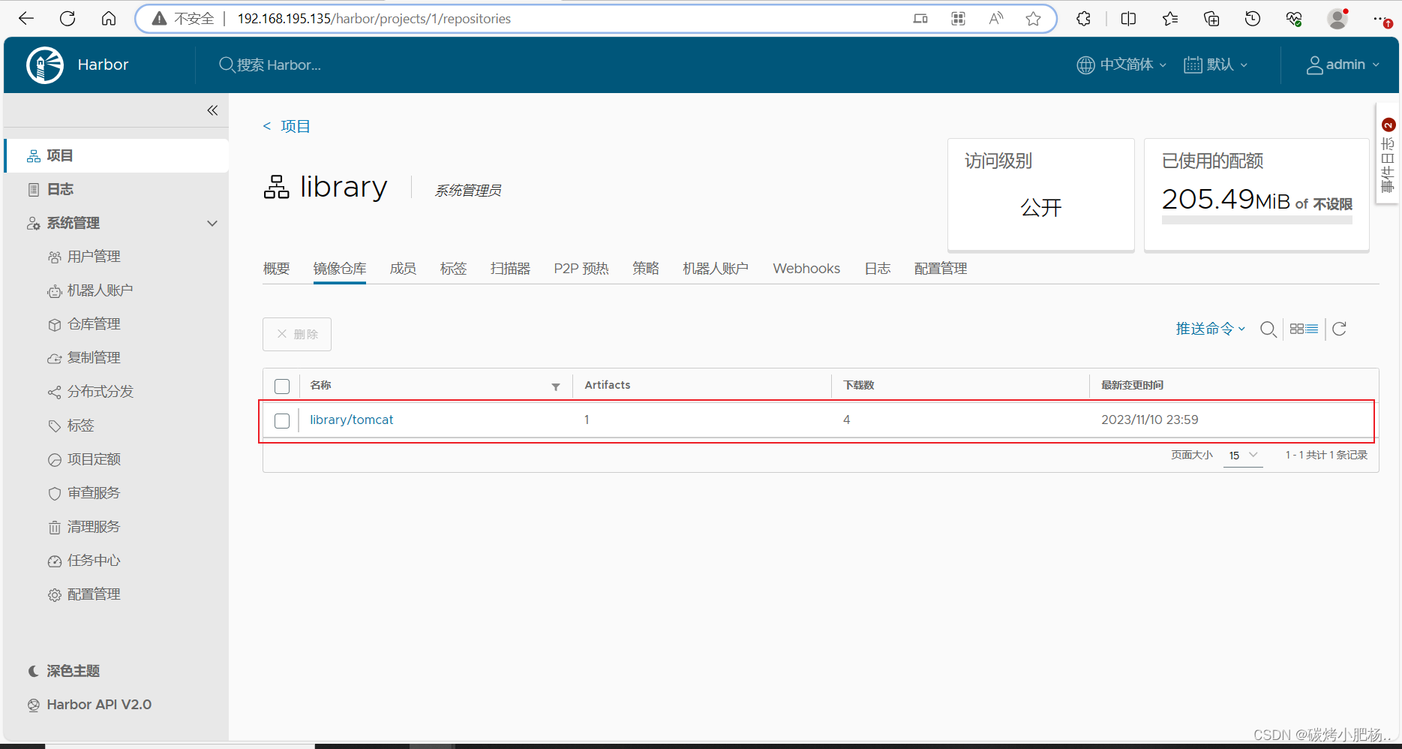
Task: Click the QR code icon in address bar
Action: (958, 19)
